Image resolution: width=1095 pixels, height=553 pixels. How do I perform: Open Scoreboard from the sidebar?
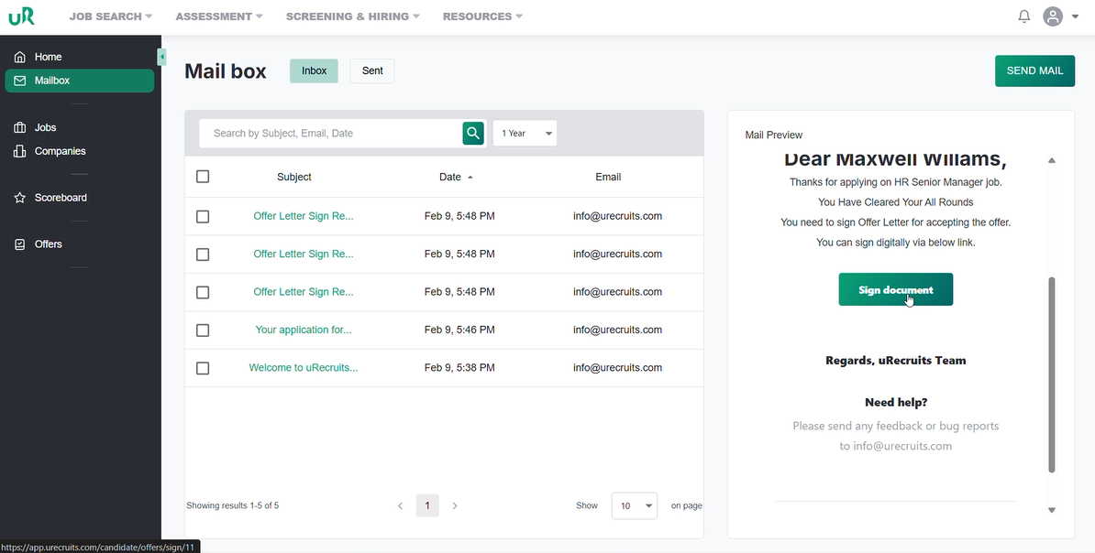point(61,198)
